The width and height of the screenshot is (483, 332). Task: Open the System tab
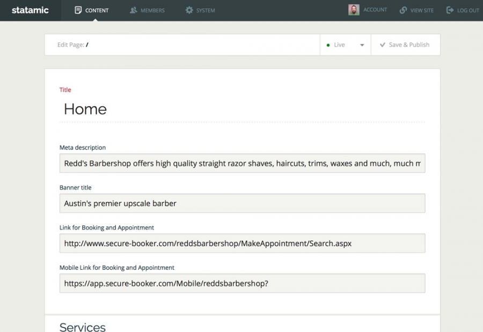click(x=200, y=10)
